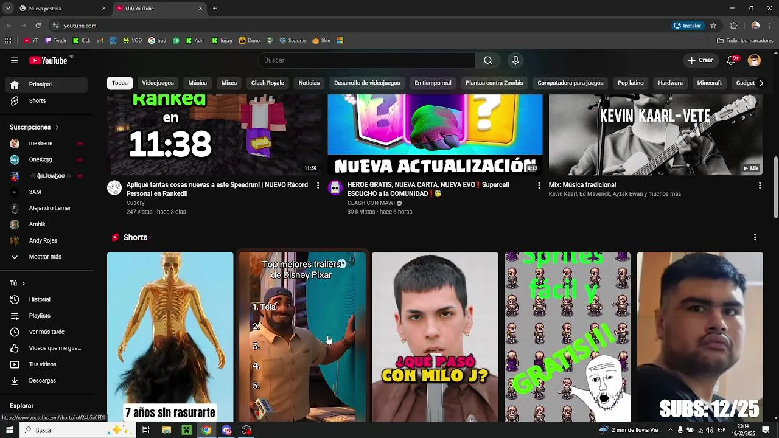This screenshot has height=438, width=779.
Task: Show more category chips with the arrow
Action: coord(761,83)
